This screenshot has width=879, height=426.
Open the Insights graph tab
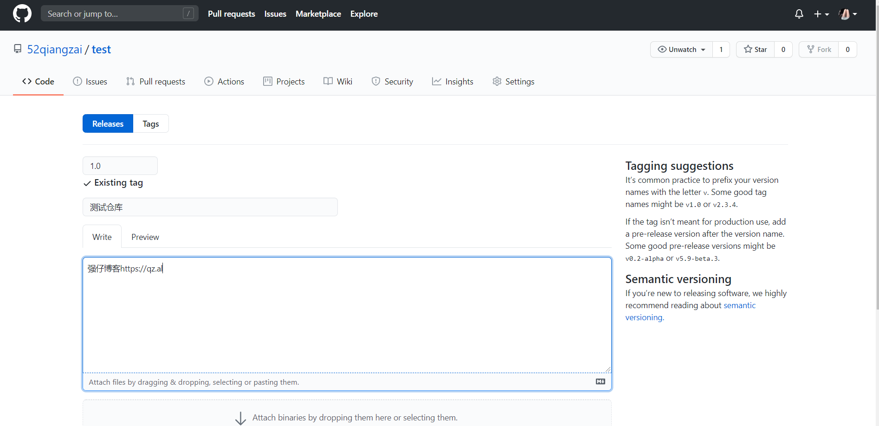(452, 82)
